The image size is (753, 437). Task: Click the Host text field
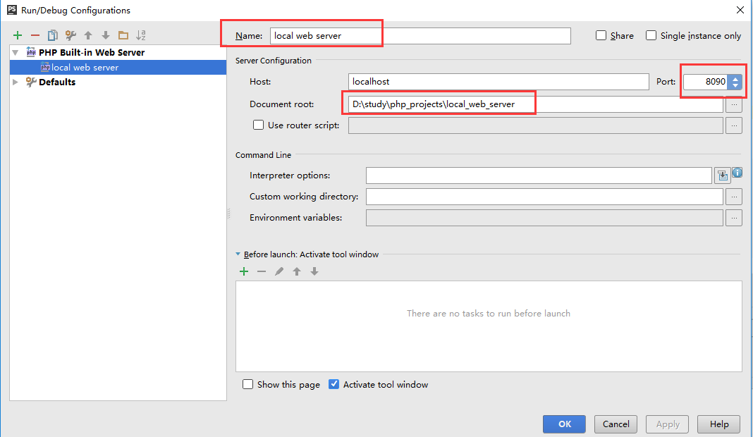(x=498, y=82)
